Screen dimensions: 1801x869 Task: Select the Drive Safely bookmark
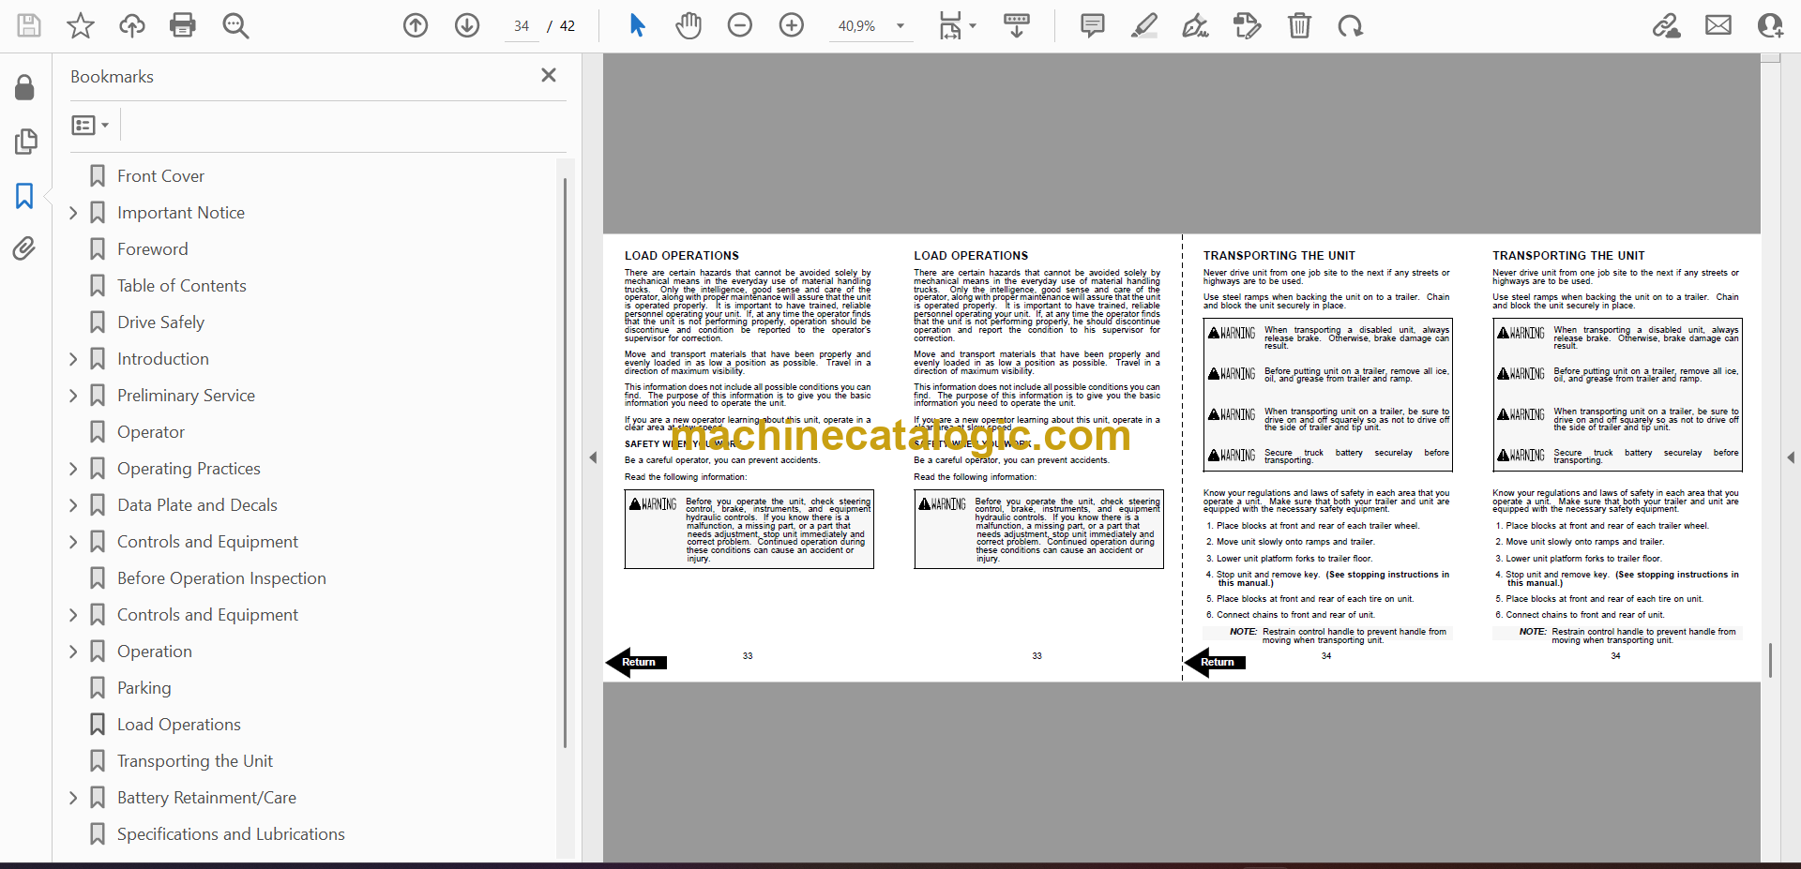point(160,322)
